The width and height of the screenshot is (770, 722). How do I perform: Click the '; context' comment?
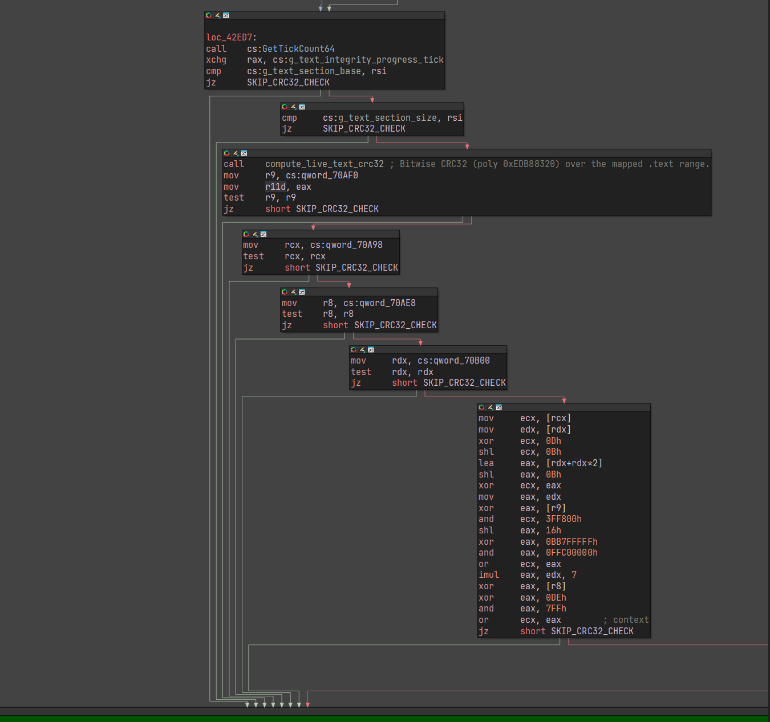pyautogui.click(x=626, y=620)
